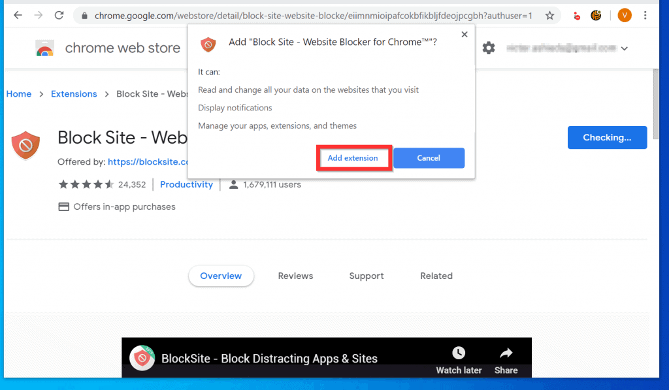669x390 pixels.
Task: Open the Productivity category link
Action: (186, 184)
